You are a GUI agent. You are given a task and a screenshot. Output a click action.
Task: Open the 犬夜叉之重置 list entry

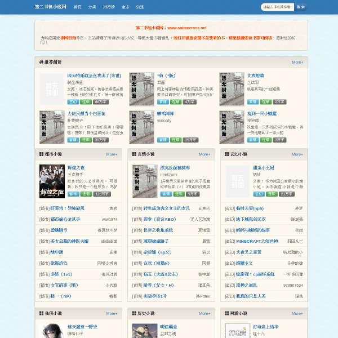click(249, 252)
